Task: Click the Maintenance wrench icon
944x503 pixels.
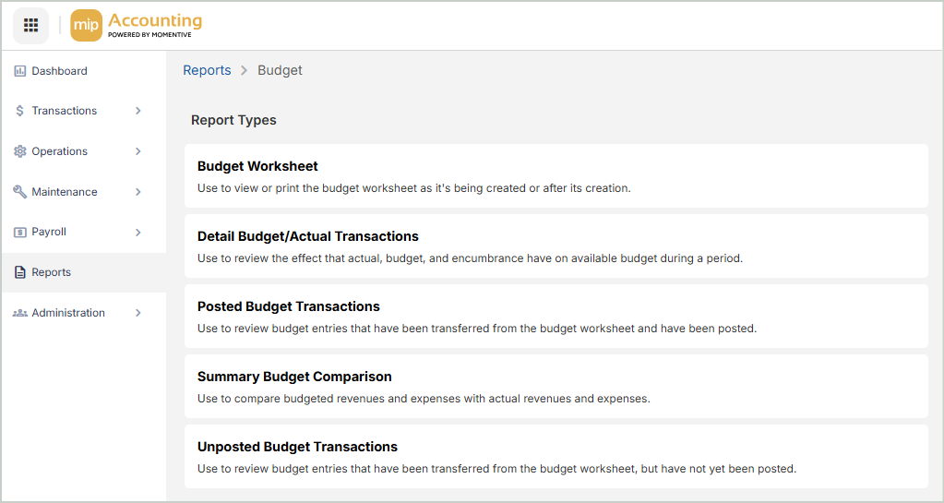Action: pyautogui.click(x=20, y=192)
